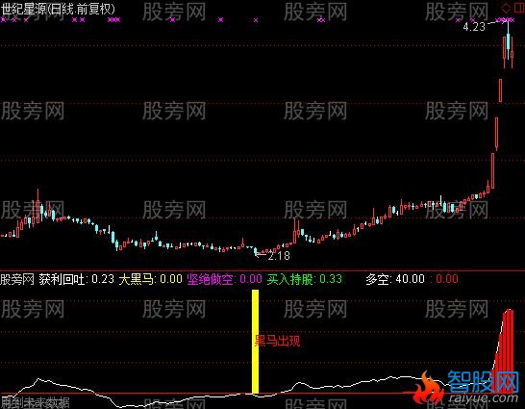Click the red 0.00 value after 多空

pyautogui.click(x=447, y=279)
